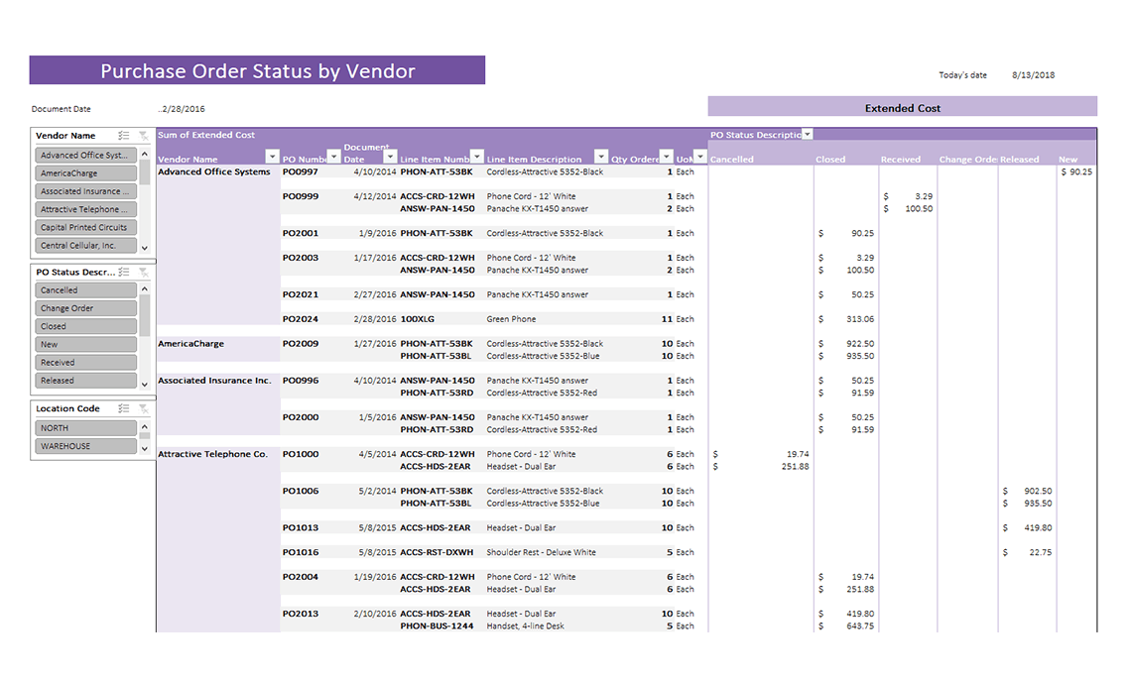Filter by NORTH location code
The height and width of the screenshot is (681, 1131).
point(86,428)
